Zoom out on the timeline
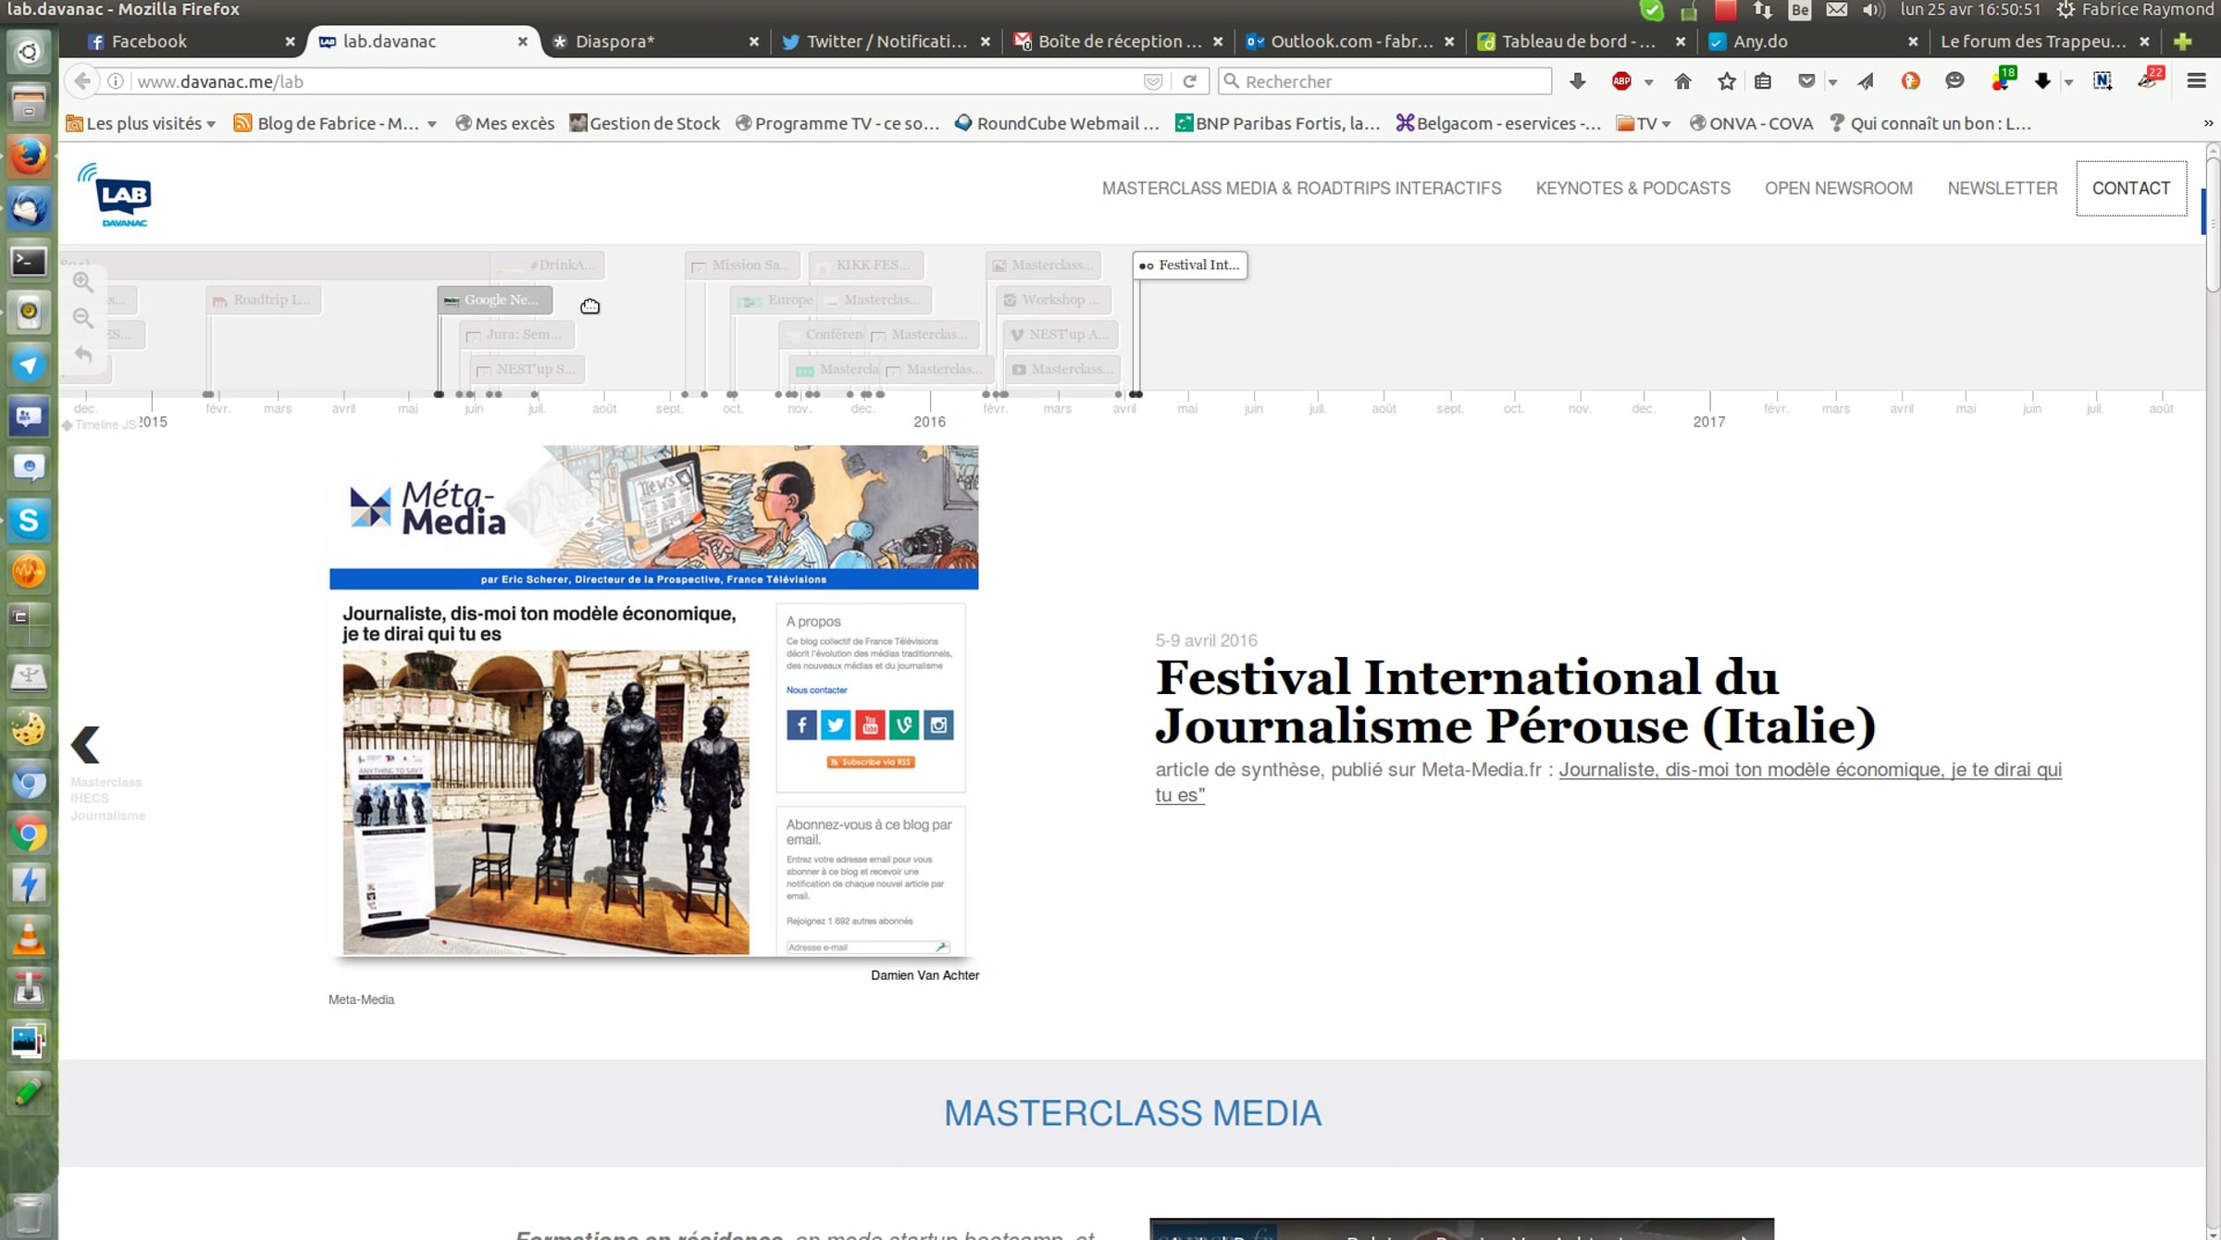Viewport: 2221px width, 1240px height. [83, 318]
